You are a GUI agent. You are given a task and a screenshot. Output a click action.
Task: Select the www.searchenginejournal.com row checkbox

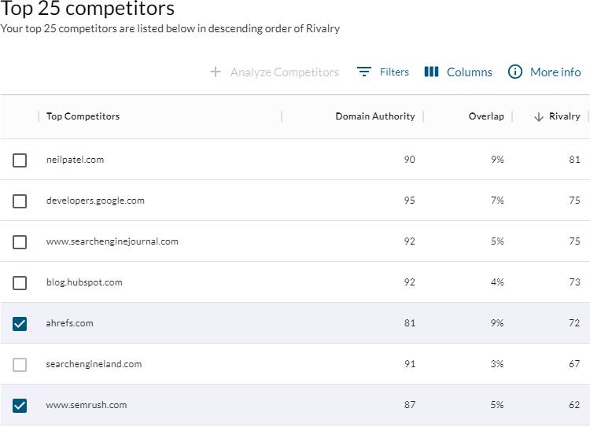[20, 242]
